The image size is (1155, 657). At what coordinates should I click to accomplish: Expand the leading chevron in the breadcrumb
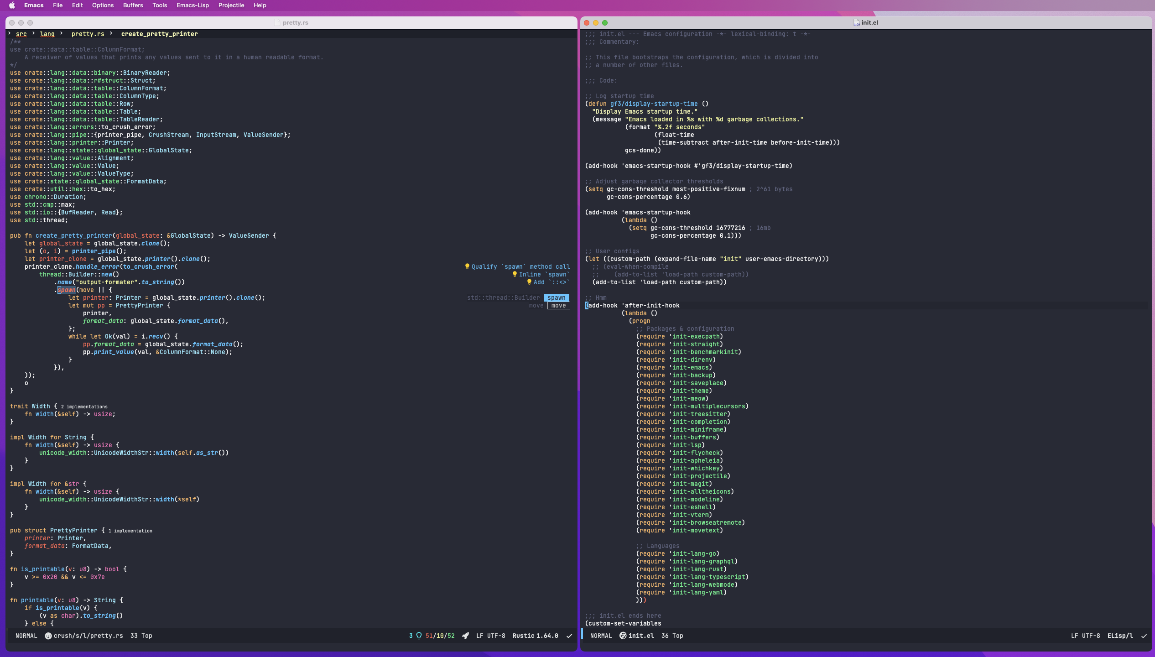pyautogui.click(x=9, y=33)
